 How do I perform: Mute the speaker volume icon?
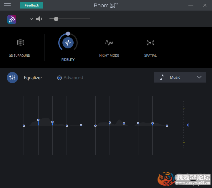[39, 19]
